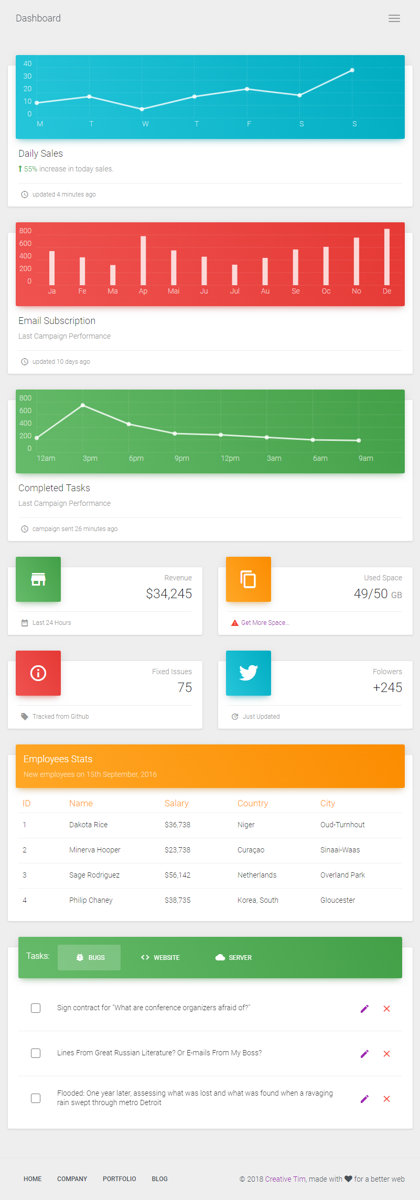Click the Saturday data point on Daily Sales chart
The image size is (420, 1200).
[x=299, y=95]
